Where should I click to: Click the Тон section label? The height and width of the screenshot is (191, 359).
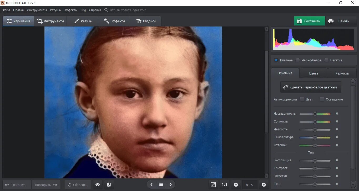coord(311,152)
